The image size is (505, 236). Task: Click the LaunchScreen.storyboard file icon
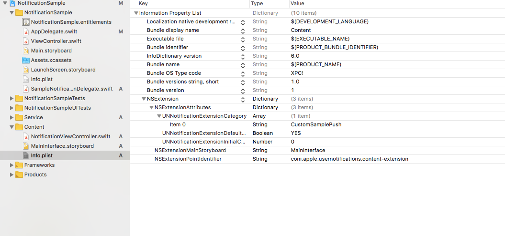[x=26, y=70]
